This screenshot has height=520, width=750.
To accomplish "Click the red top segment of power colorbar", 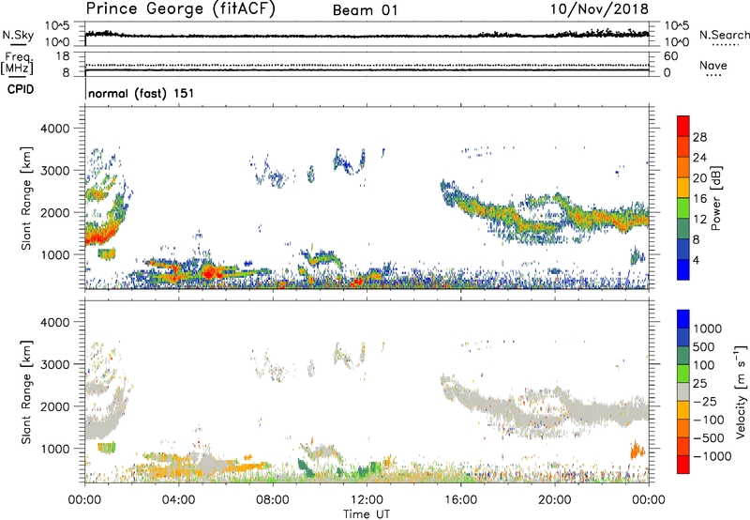I will (683, 126).
